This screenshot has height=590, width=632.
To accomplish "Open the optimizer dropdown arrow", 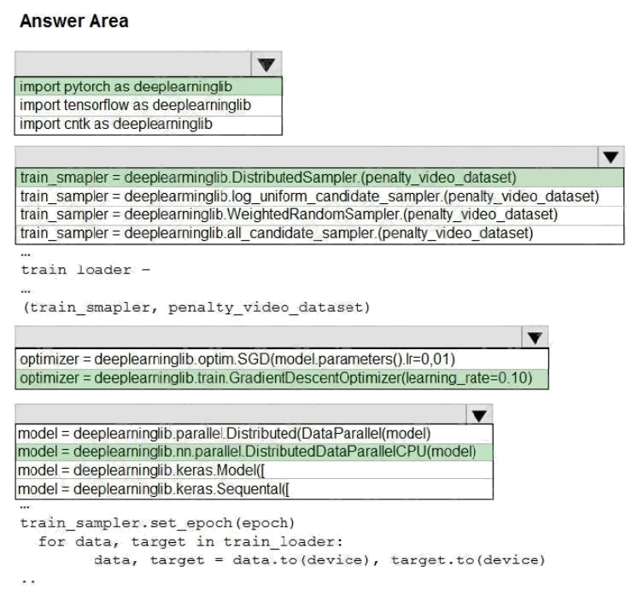I will pyautogui.click(x=534, y=337).
